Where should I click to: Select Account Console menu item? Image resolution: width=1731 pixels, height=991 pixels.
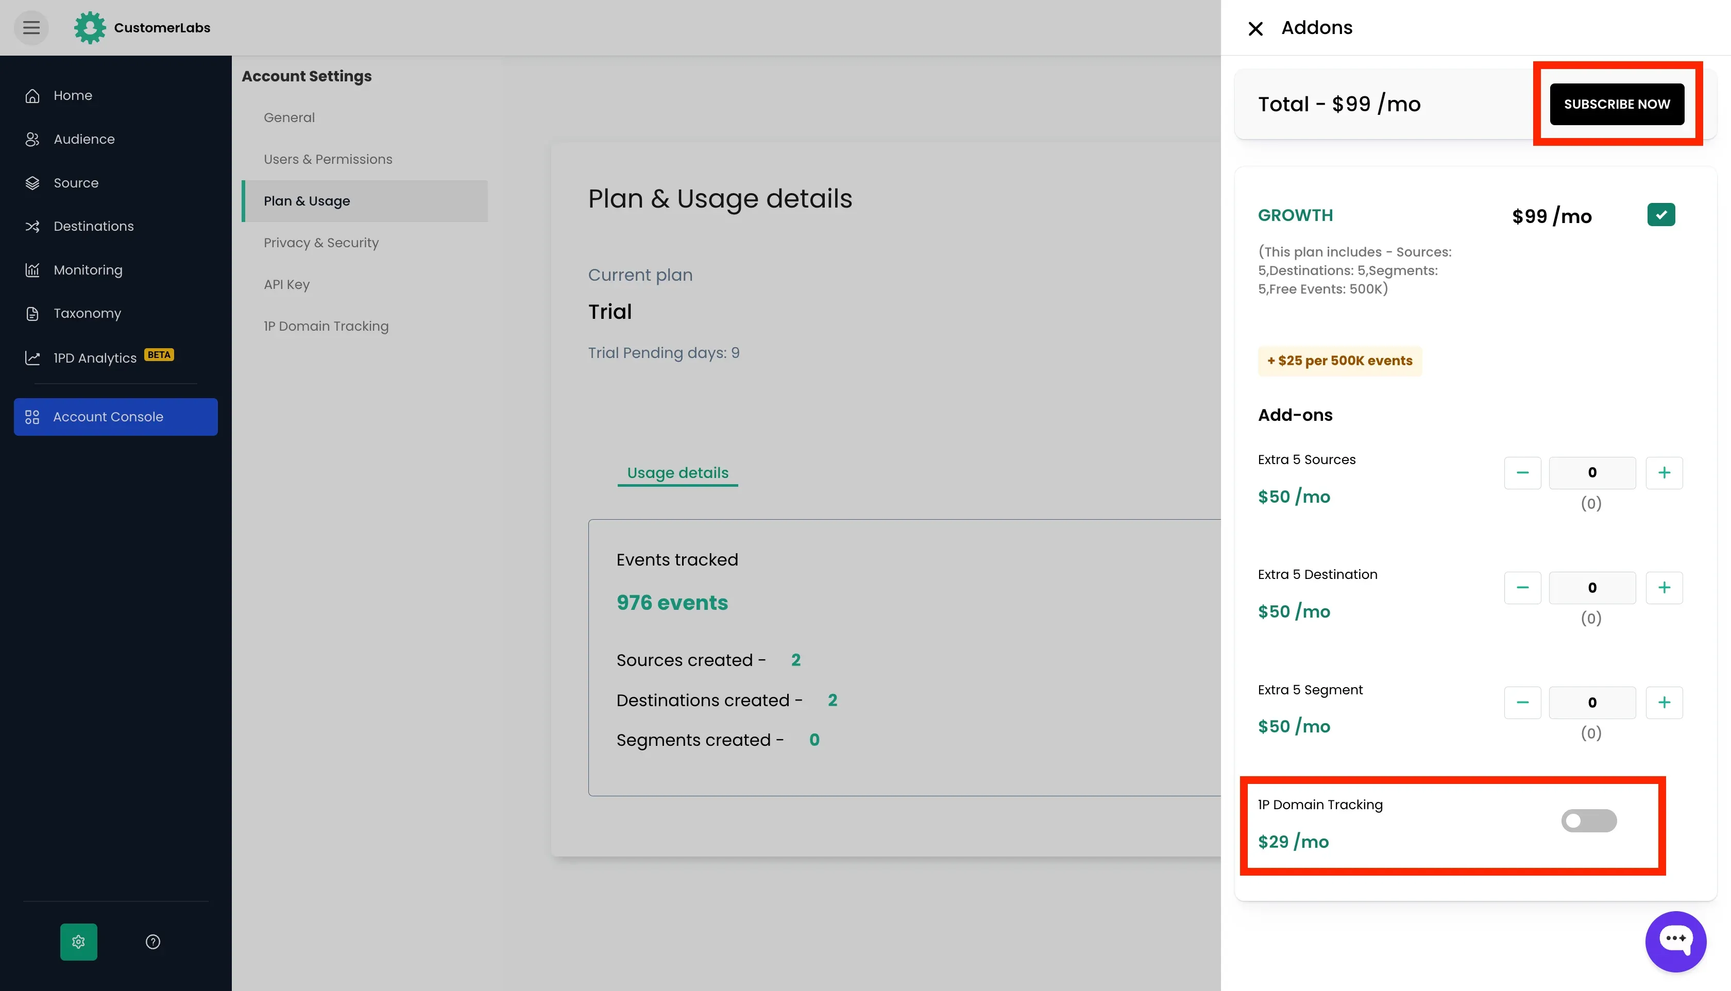(x=116, y=417)
